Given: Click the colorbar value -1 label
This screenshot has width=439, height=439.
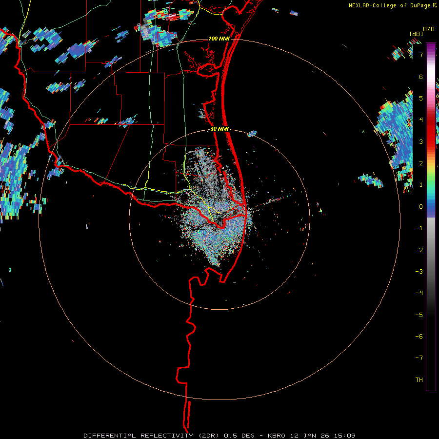Looking at the screenshot, I should (419, 228).
